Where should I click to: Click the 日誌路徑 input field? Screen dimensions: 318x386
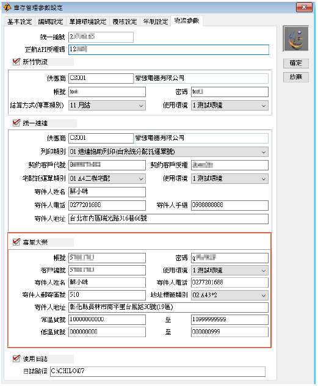click(x=157, y=371)
